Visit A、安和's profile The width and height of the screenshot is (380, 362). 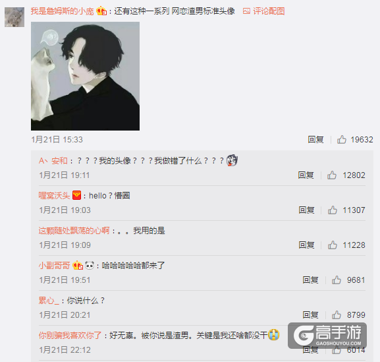point(53,161)
